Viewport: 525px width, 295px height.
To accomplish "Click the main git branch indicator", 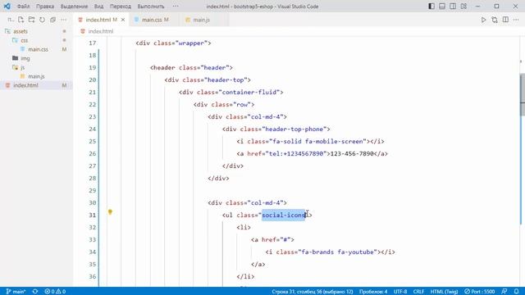I will coord(16,292).
